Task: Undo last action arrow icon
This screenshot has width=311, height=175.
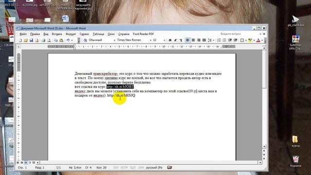Action: [x=68, y=40]
